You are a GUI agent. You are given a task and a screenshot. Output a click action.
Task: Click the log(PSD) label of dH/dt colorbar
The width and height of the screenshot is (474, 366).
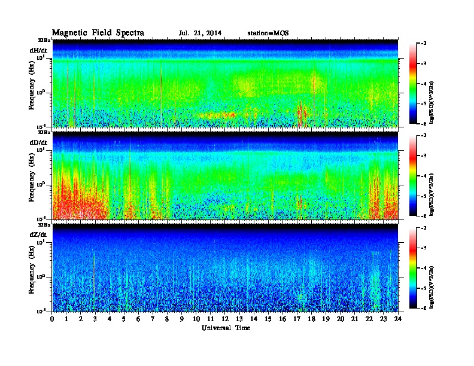pos(432,103)
